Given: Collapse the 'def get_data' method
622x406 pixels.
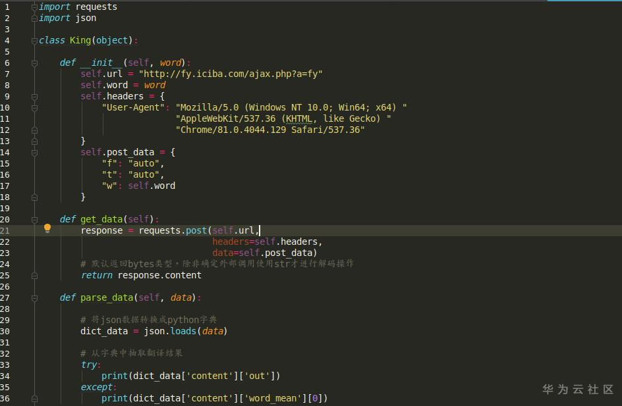Looking at the screenshot, I should pyautogui.click(x=34, y=219).
